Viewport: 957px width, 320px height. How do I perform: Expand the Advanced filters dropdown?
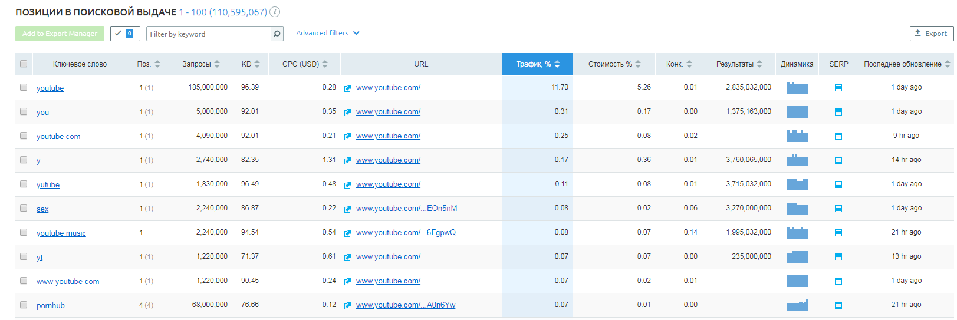tap(327, 33)
